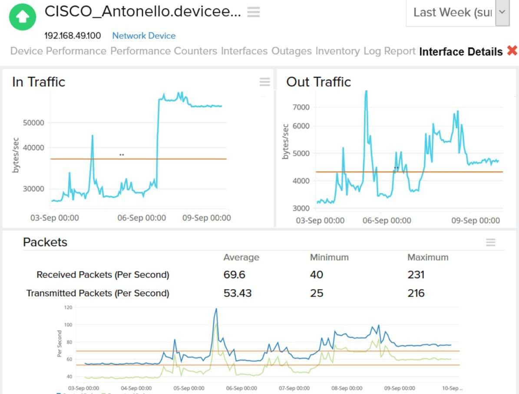519x394 pixels.
Task: Open the Log Report tab
Action: 389,51
